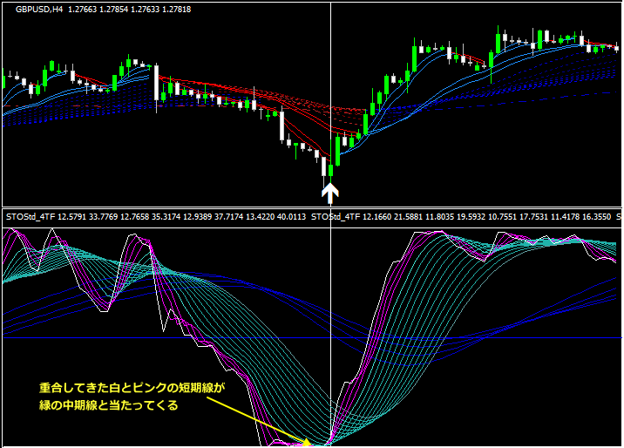624x448 pixels.
Task: Select the GBPUSD,H4 symbol label
Action: [42, 10]
